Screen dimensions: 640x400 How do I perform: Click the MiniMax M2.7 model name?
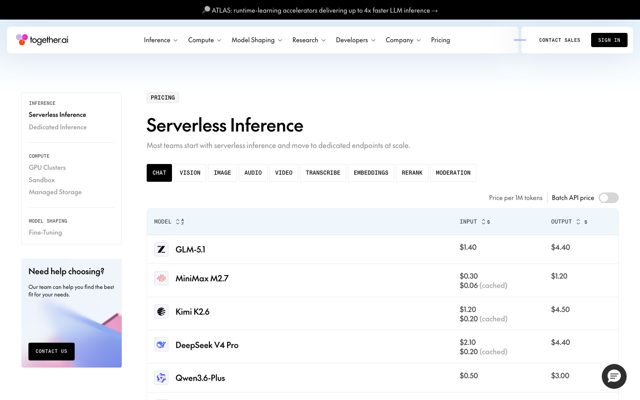[202, 278]
